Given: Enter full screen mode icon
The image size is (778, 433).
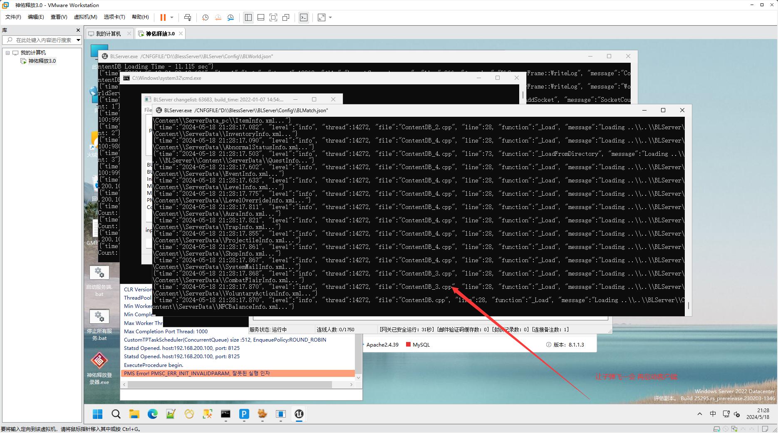Looking at the screenshot, I should pyautogui.click(x=273, y=17).
